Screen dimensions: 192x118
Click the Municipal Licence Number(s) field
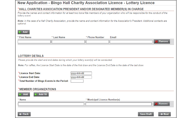click(x=119, y=104)
